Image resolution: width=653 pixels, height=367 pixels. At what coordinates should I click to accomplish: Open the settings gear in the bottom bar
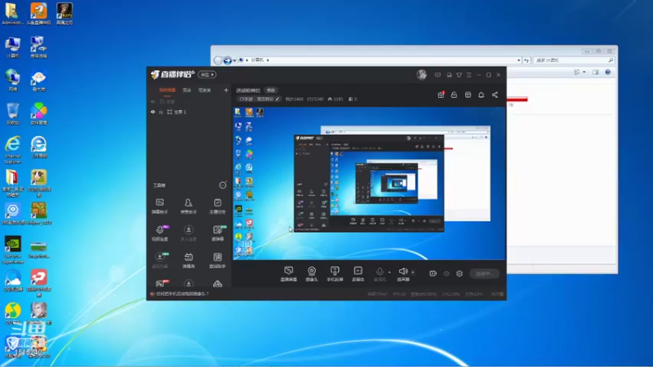tap(460, 273)
